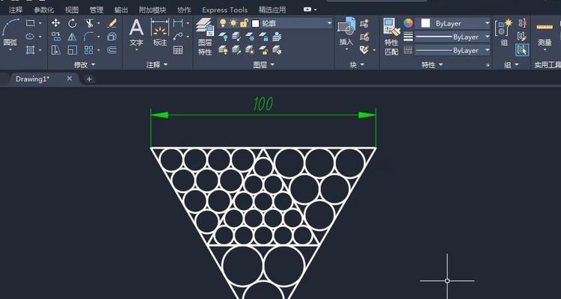The height and width of the screenshot is (299, 561).
Task: Click the Ungroup icon
Action: (x=522, y=24)
